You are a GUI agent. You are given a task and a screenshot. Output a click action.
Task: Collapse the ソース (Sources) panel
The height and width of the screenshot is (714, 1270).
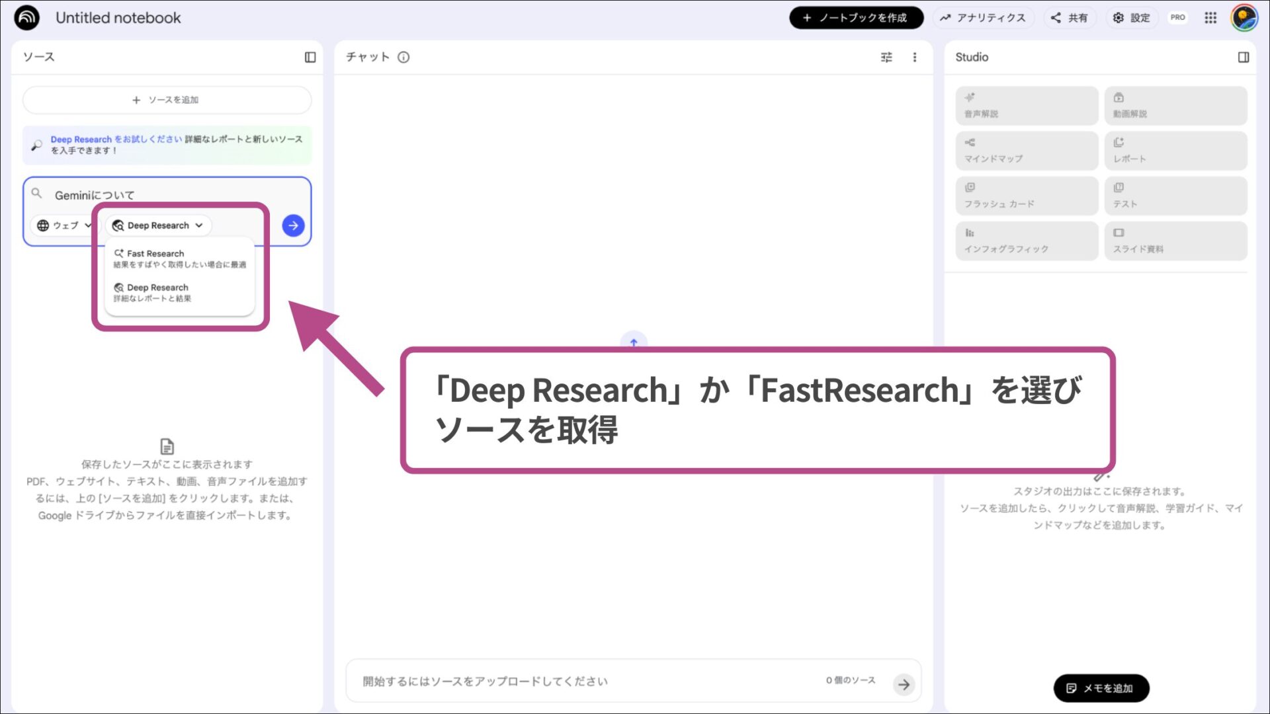point(310,58)
